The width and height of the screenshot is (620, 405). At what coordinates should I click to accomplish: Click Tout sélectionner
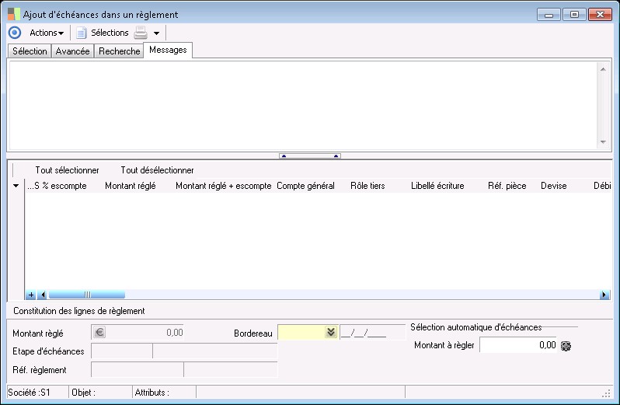click(67, 170)
